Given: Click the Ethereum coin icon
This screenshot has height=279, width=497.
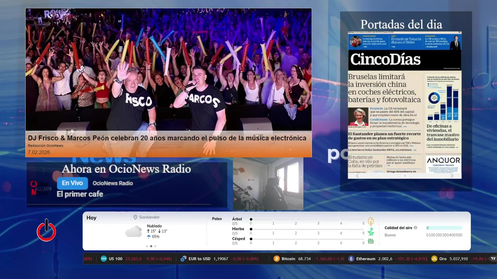Looking at the screenshot, I should click(x=351, y=259).
